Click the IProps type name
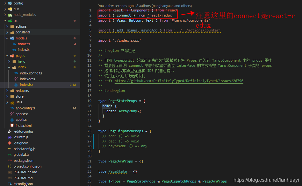302x186 pixels. (114, 181)
